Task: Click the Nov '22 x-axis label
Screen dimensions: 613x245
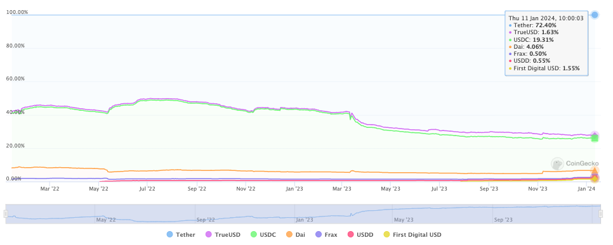Action: tap(246, 189)
